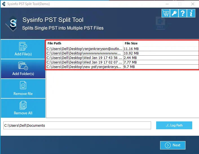The width and height of the screenshot is (199, 154).
Task: Click the 11.16 MB size cell
Action: pos(161,49)
